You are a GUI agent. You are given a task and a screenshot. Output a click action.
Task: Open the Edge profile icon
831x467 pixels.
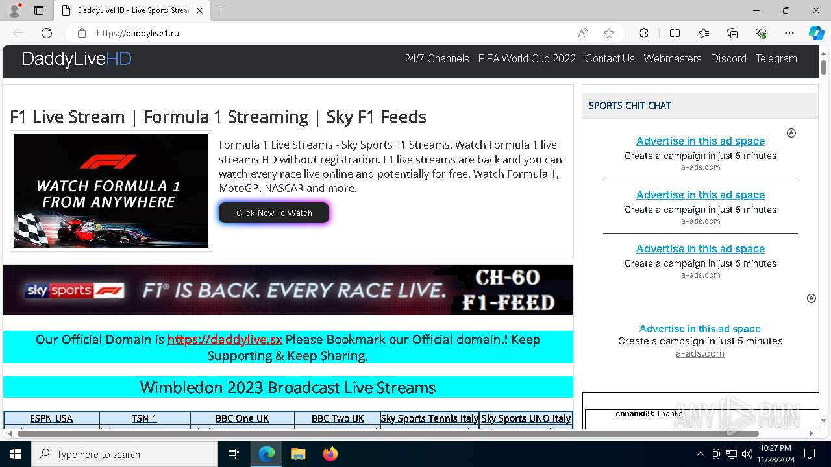pos(14,10)
